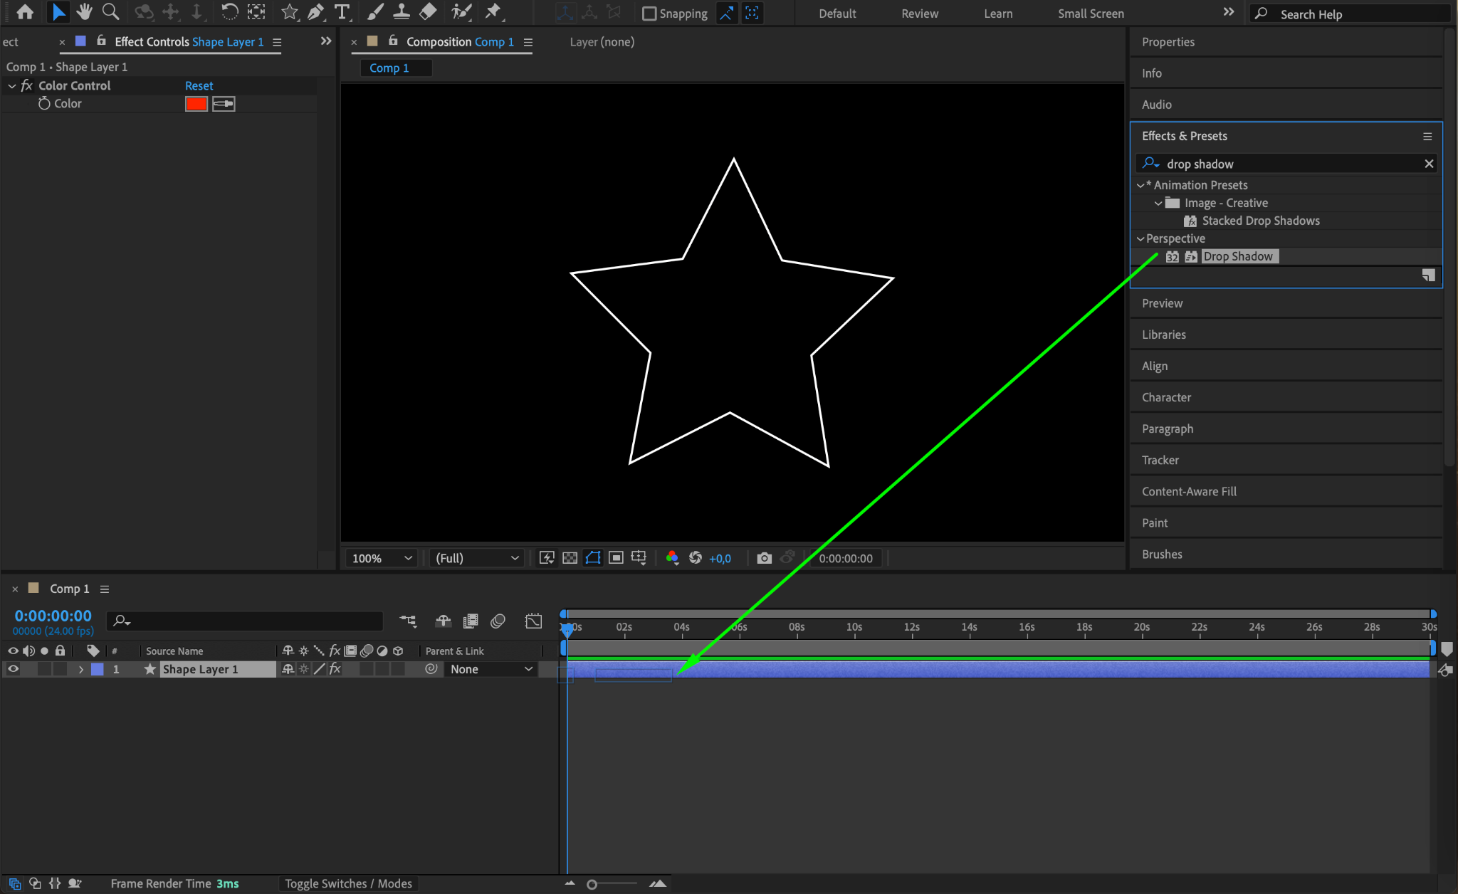Select the Puppet Pin tool

click(493, 12)
